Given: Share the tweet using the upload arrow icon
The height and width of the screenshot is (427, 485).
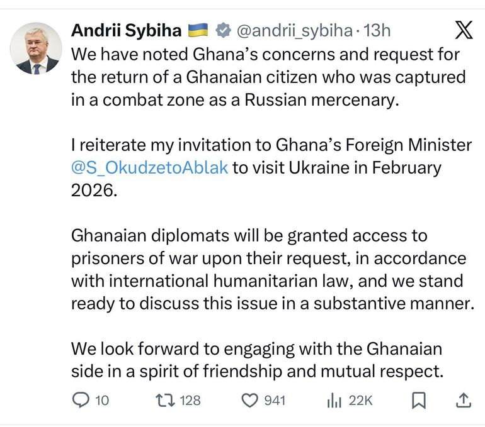Looking at the screenshot, I should pos(463,400).
